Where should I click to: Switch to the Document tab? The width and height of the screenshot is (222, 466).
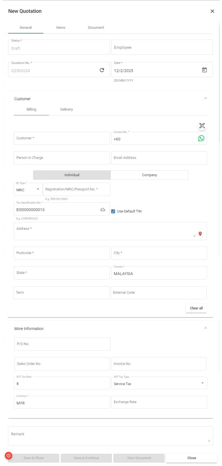(96, 28)
